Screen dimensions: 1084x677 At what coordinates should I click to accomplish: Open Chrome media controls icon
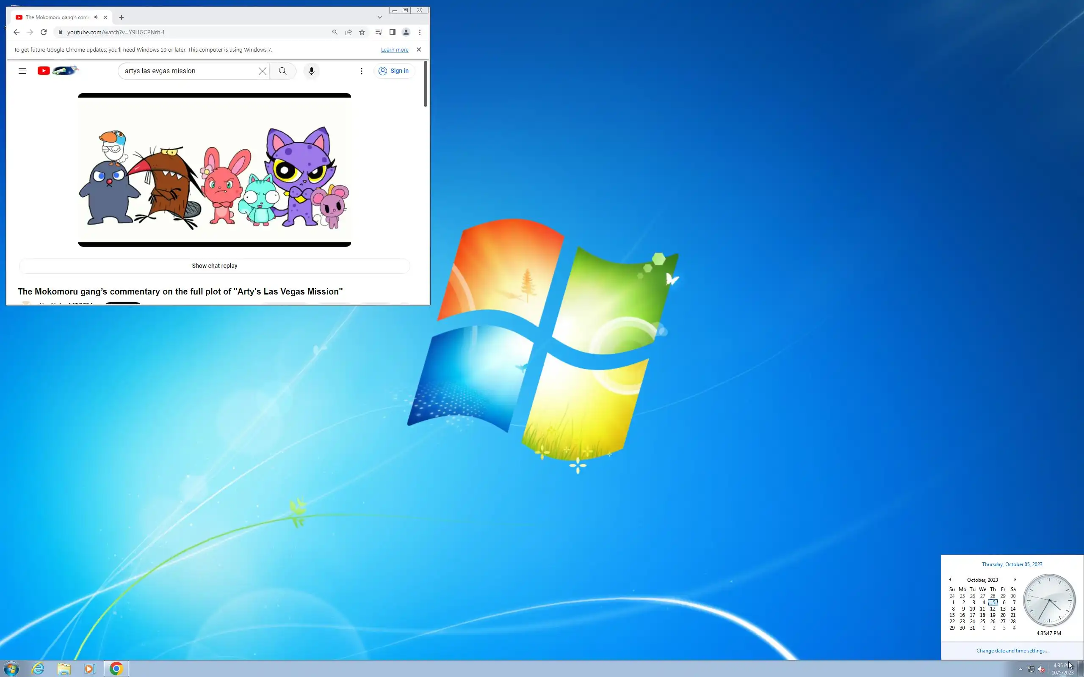(379, 32)
